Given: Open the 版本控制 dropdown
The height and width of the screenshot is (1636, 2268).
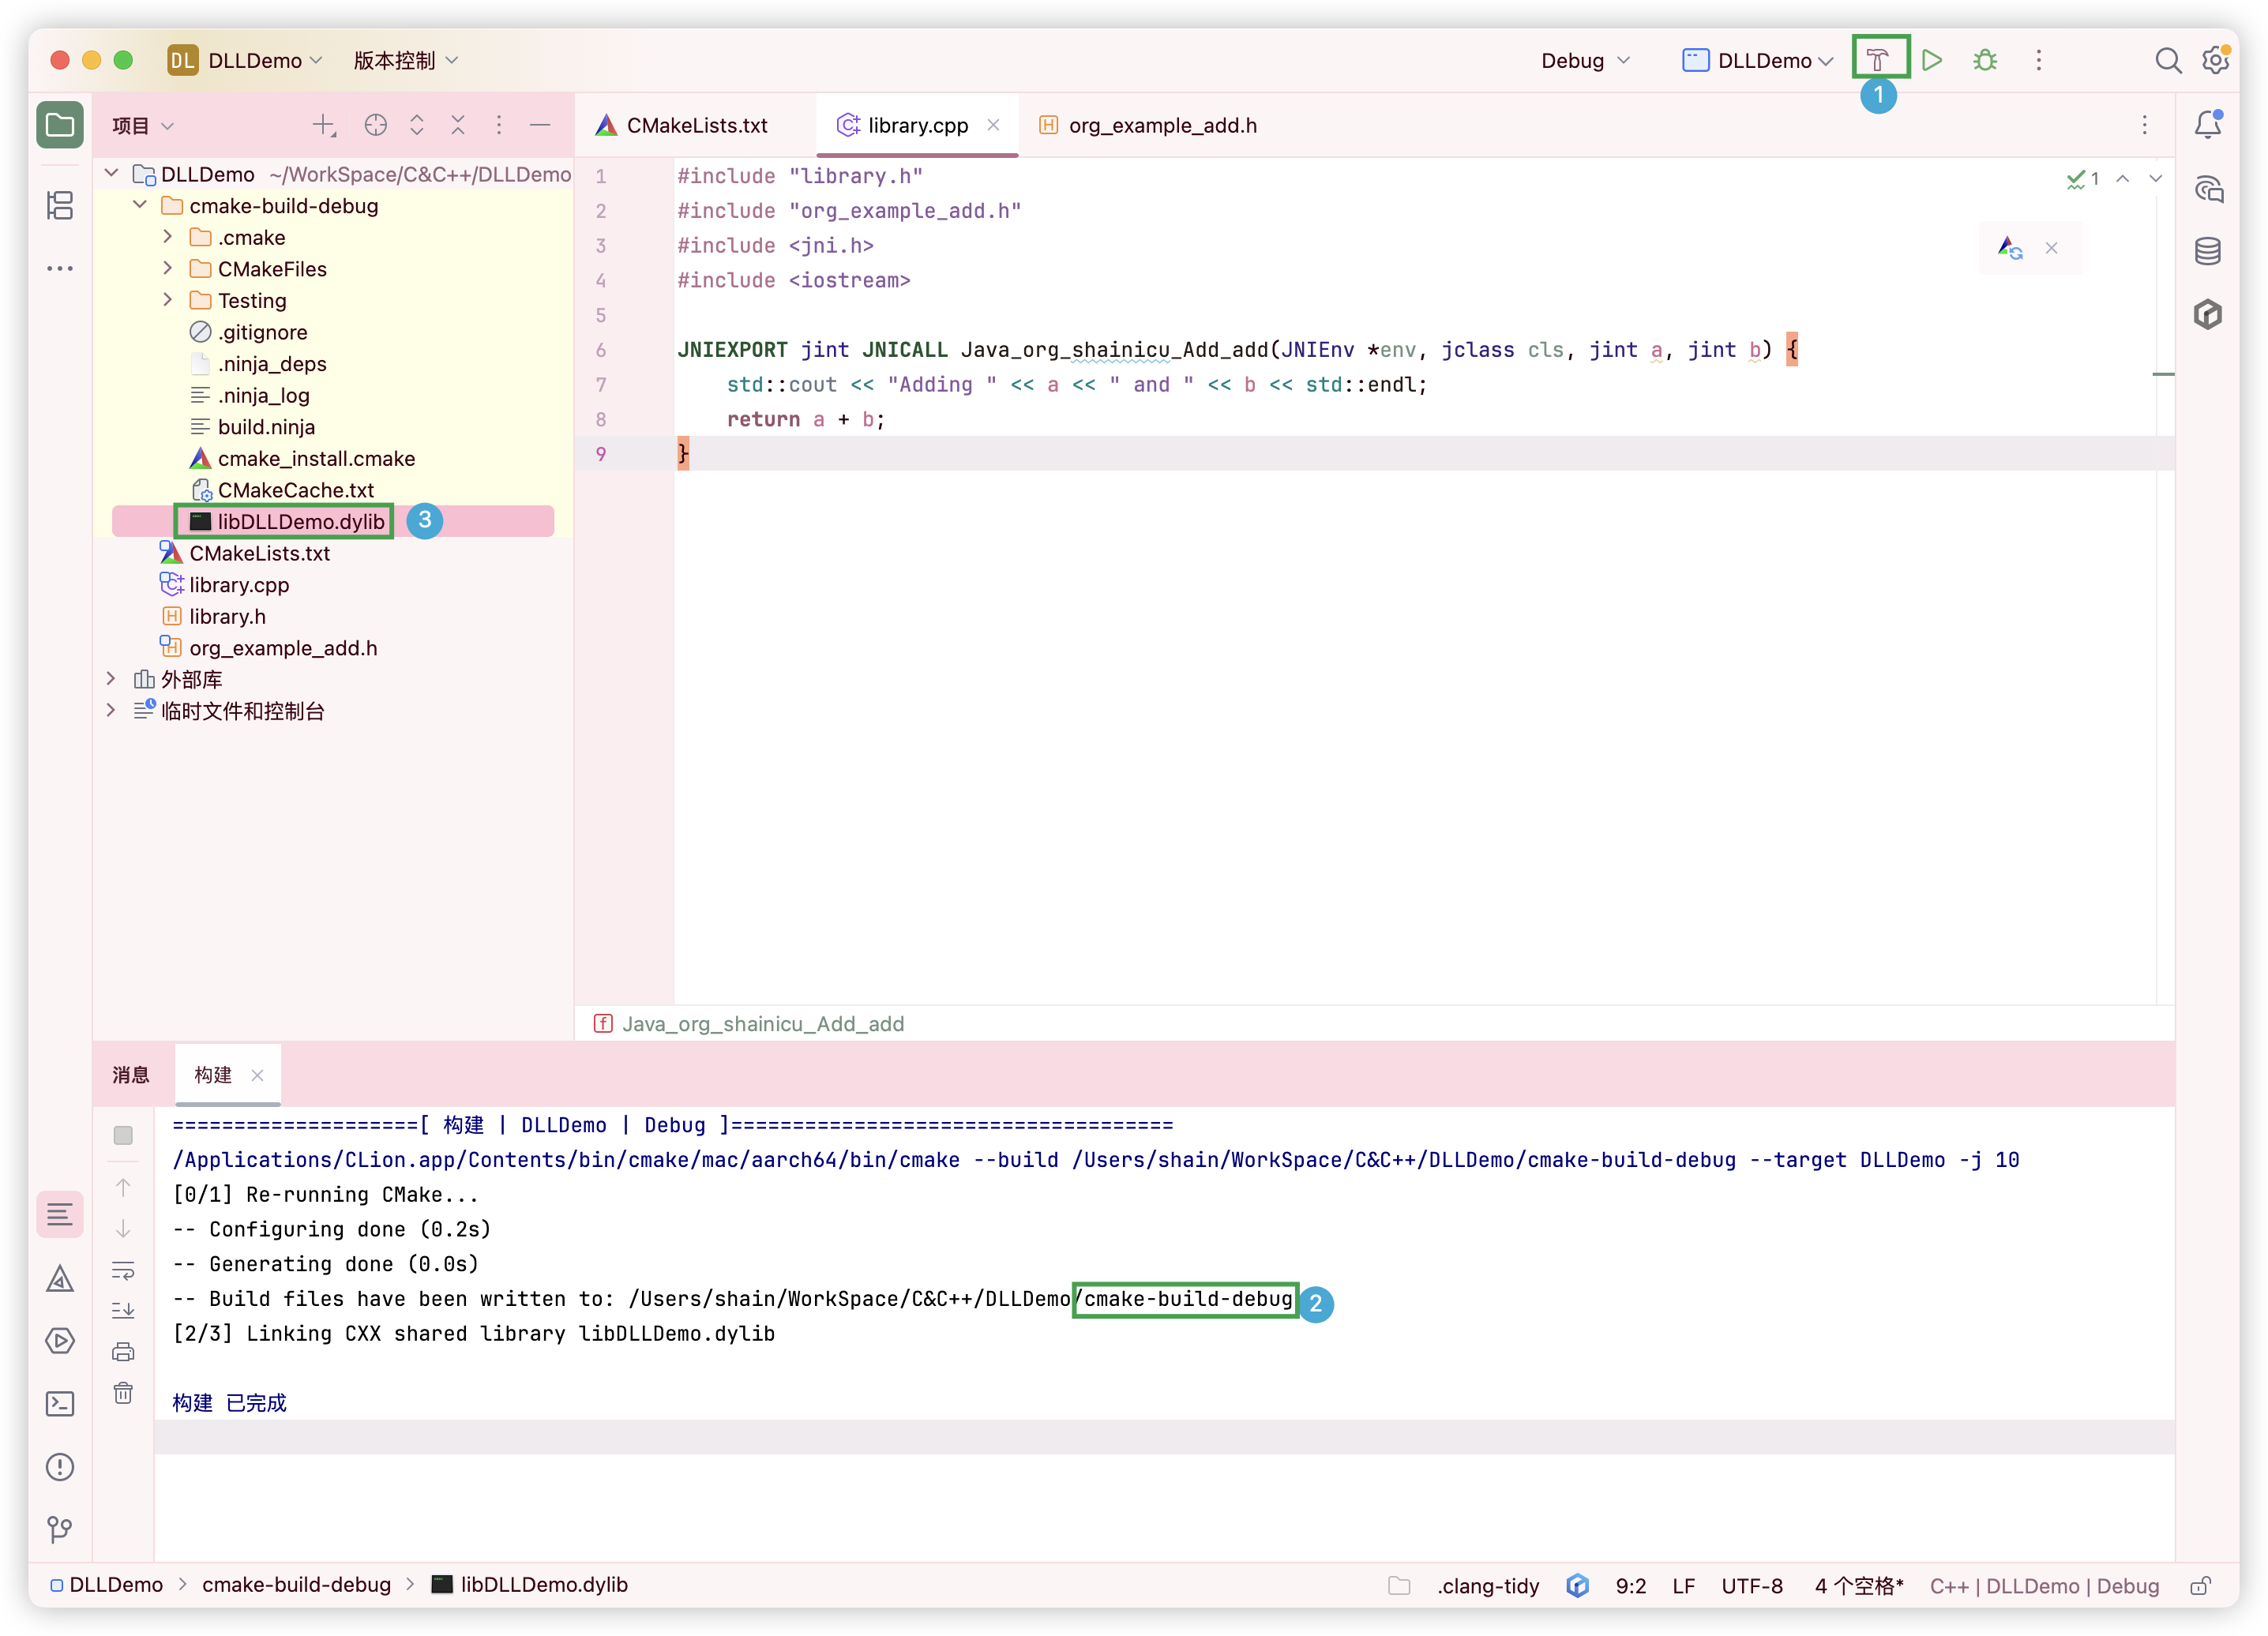Looking at the screenshot, I should tap(405, 60).
